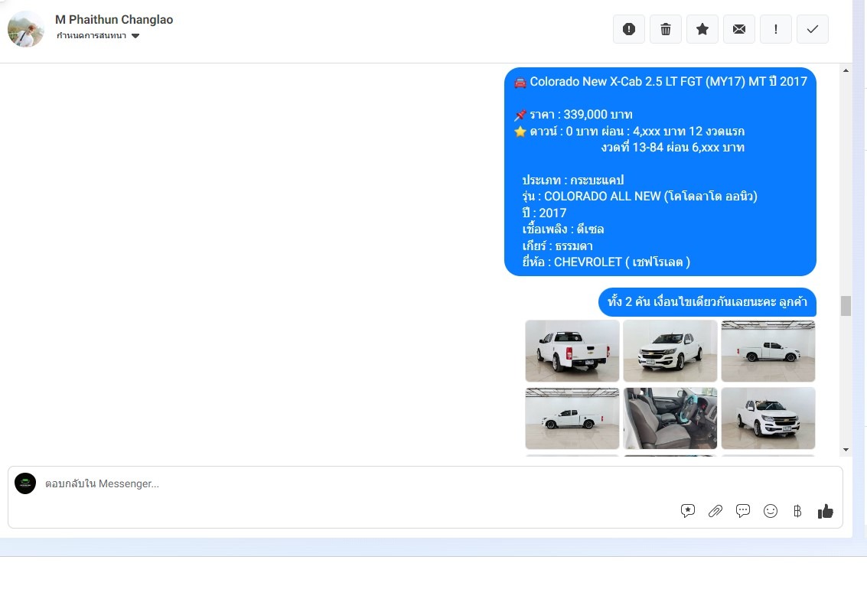Mark conversation as spam with the circle-exclamation icon
This screenshot has height=589, width=867.
click(x=629, y=29)
